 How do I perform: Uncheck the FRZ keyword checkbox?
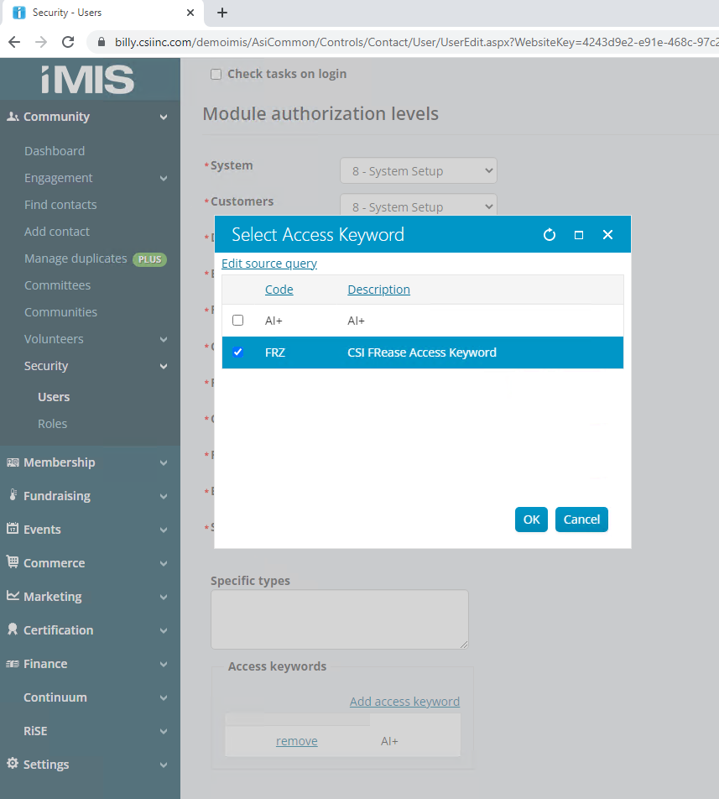point(238,352)
